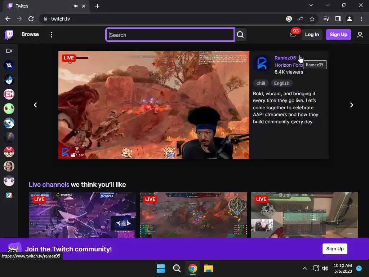Screen dimensions: 369x277
Task: Open the three-dot more menu beside Browse
Action: [51, 35]
